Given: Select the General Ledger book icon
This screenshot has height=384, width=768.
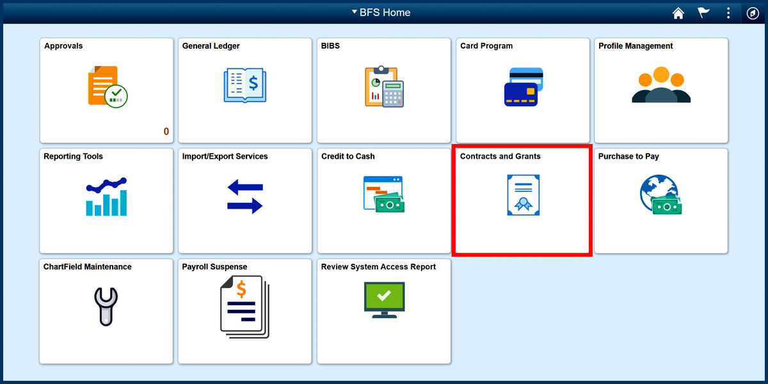Looking at the screenshot, I should coord(244,84).
